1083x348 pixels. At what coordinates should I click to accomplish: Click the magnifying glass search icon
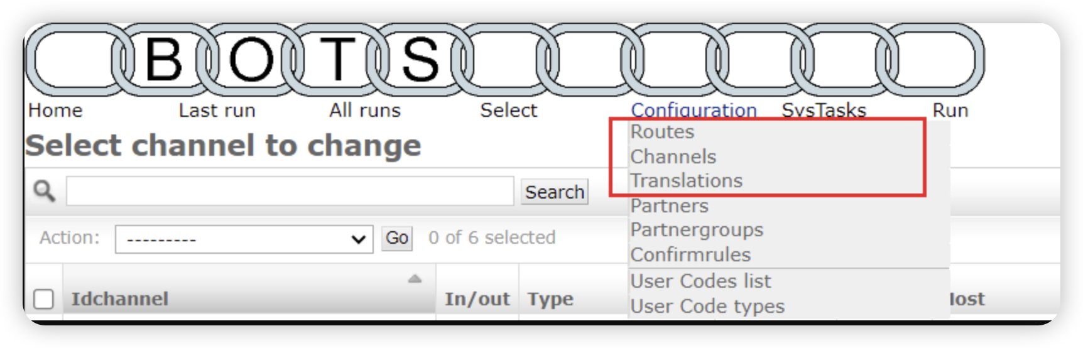[x=44, y=190]
